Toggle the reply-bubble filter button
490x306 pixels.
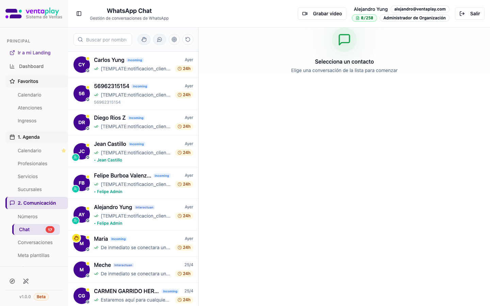point(159,39)
